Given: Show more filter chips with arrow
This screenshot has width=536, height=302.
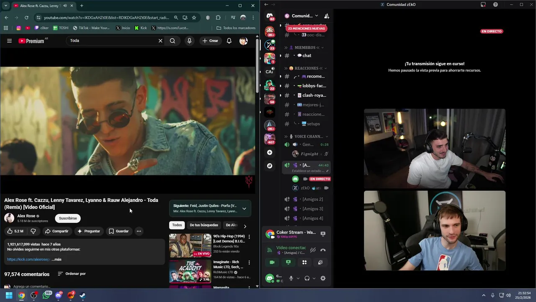Looking at the screenshot, I should pos(245,226).
